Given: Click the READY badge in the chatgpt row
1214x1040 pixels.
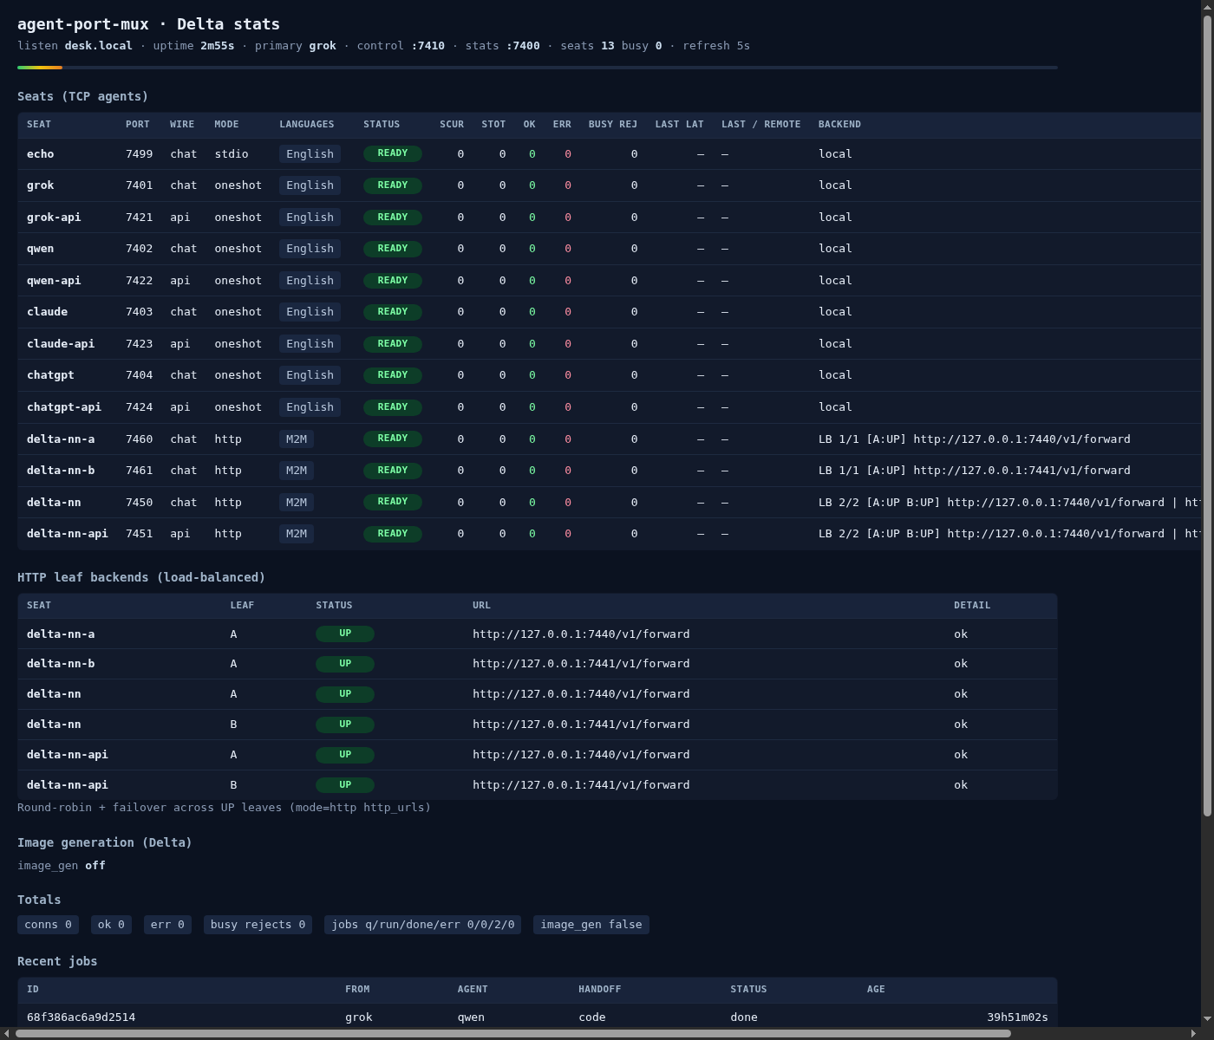Looking at the screenshot, I should tap(393, 375).
